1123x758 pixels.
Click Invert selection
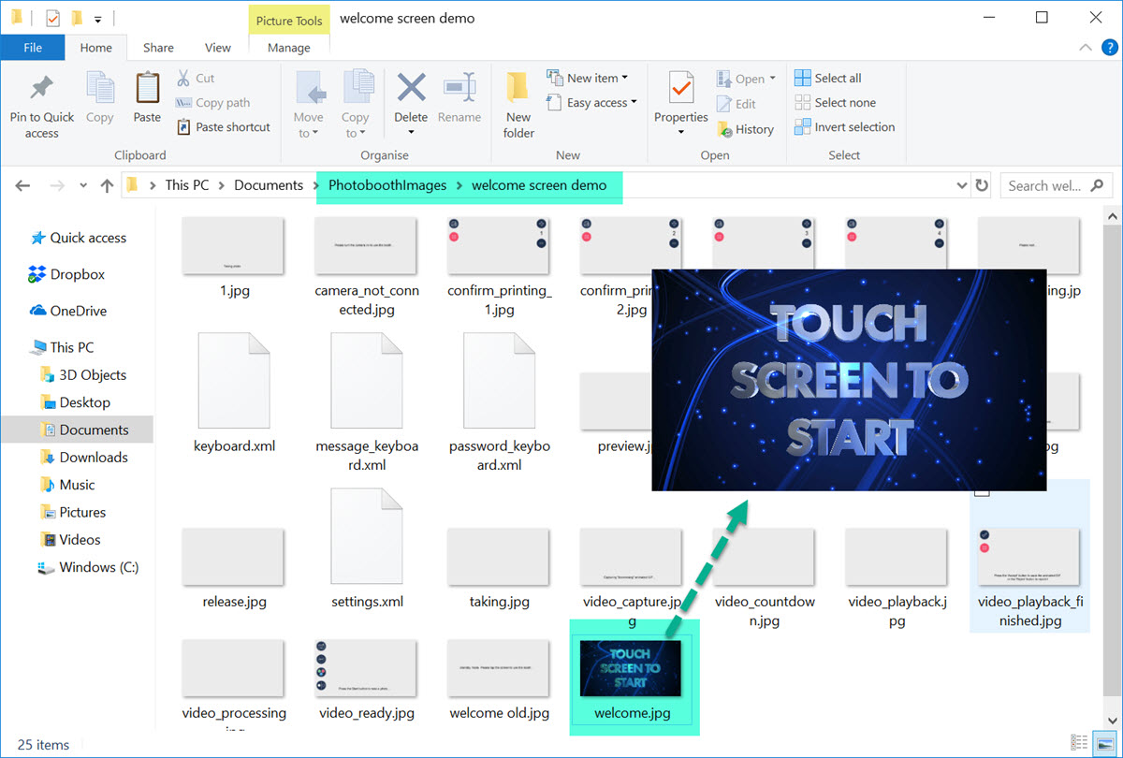(x=845, y=127)
